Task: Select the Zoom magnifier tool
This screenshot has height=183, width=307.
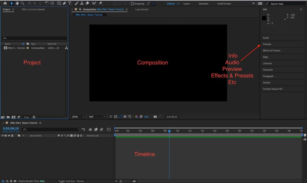Action: pyautogui.click(x=22, y=3)
